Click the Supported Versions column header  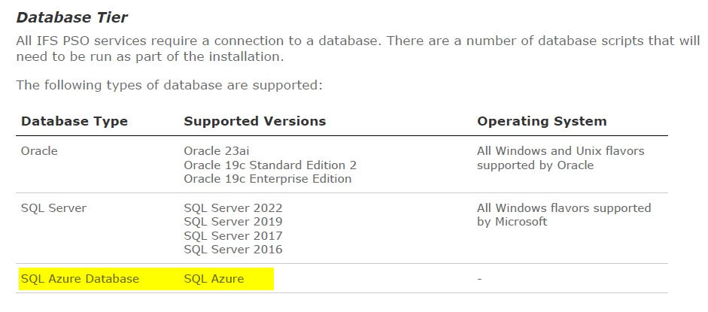[254, 121]
